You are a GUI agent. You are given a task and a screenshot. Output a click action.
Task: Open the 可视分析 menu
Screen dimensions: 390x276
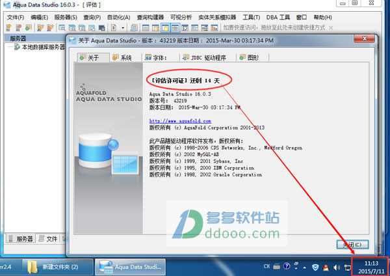pyautogui.click(x=181, y=17)
